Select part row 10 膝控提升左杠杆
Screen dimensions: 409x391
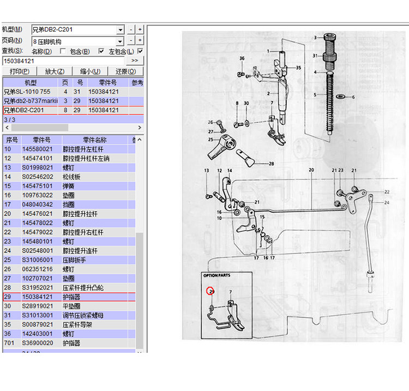point(69,149)
